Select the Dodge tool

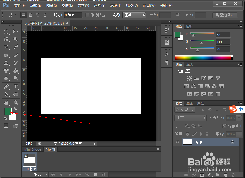16,78
